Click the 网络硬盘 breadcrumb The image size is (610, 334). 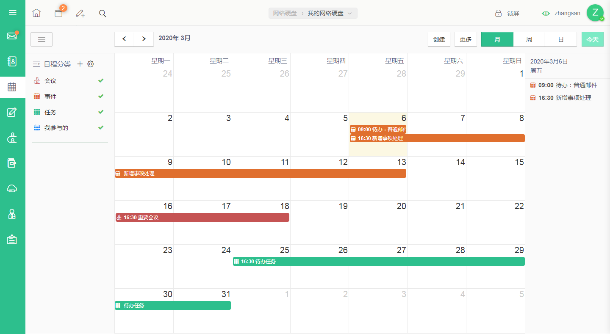pos(285,13)
